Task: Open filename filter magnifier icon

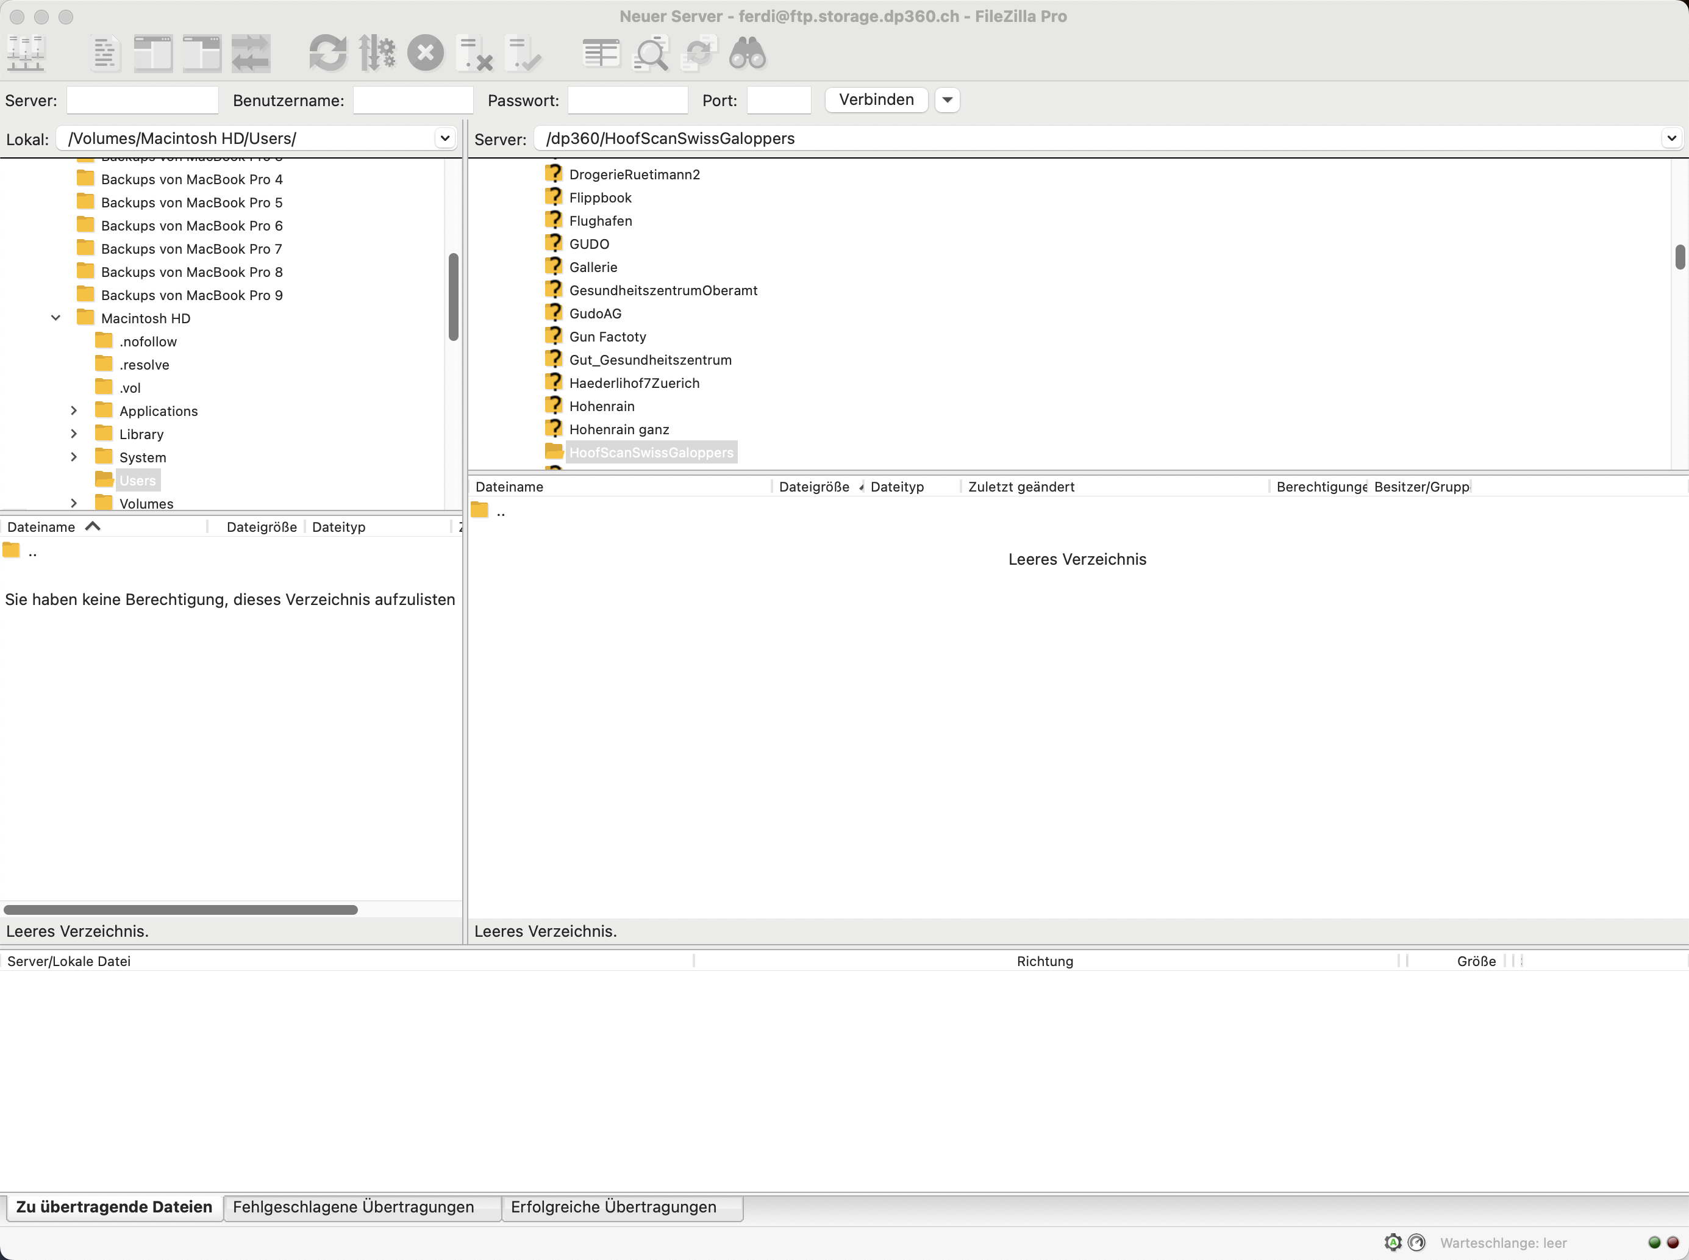Action: pyautogui.click(x=651, y=54)
